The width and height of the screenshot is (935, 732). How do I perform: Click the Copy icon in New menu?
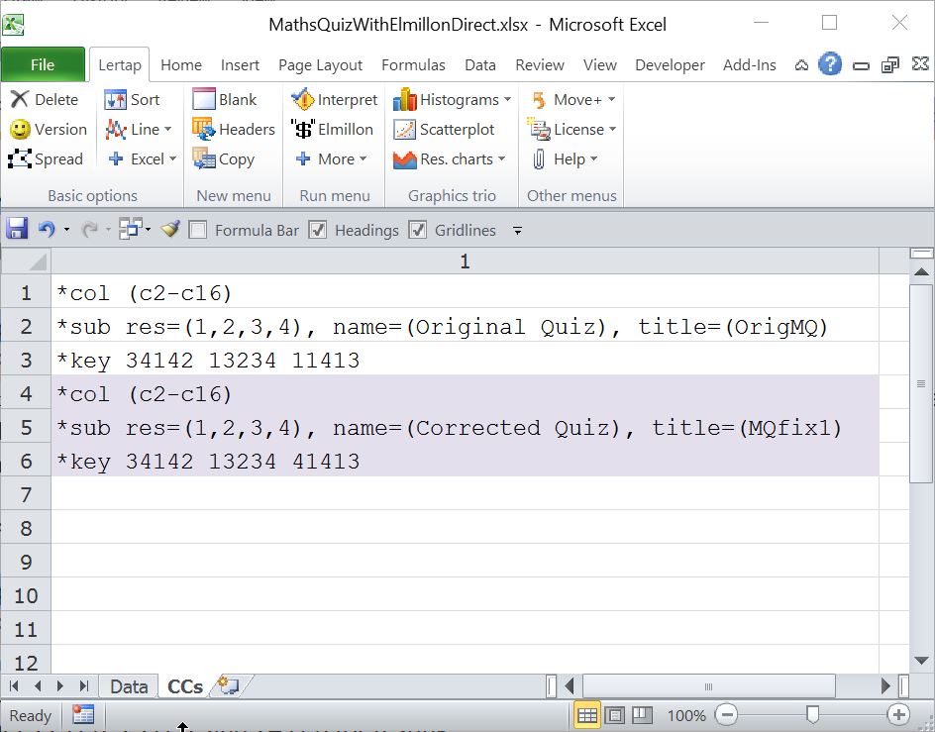click(204, 158)
